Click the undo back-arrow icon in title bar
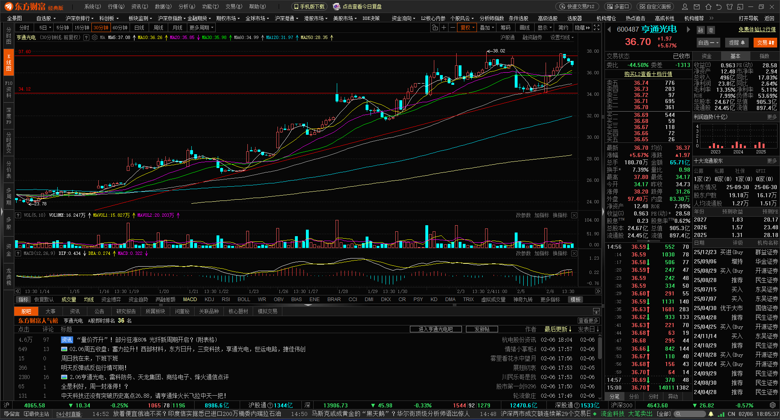Image resolution: width=780 pixels, height=420 pixels. coord(719,6)
